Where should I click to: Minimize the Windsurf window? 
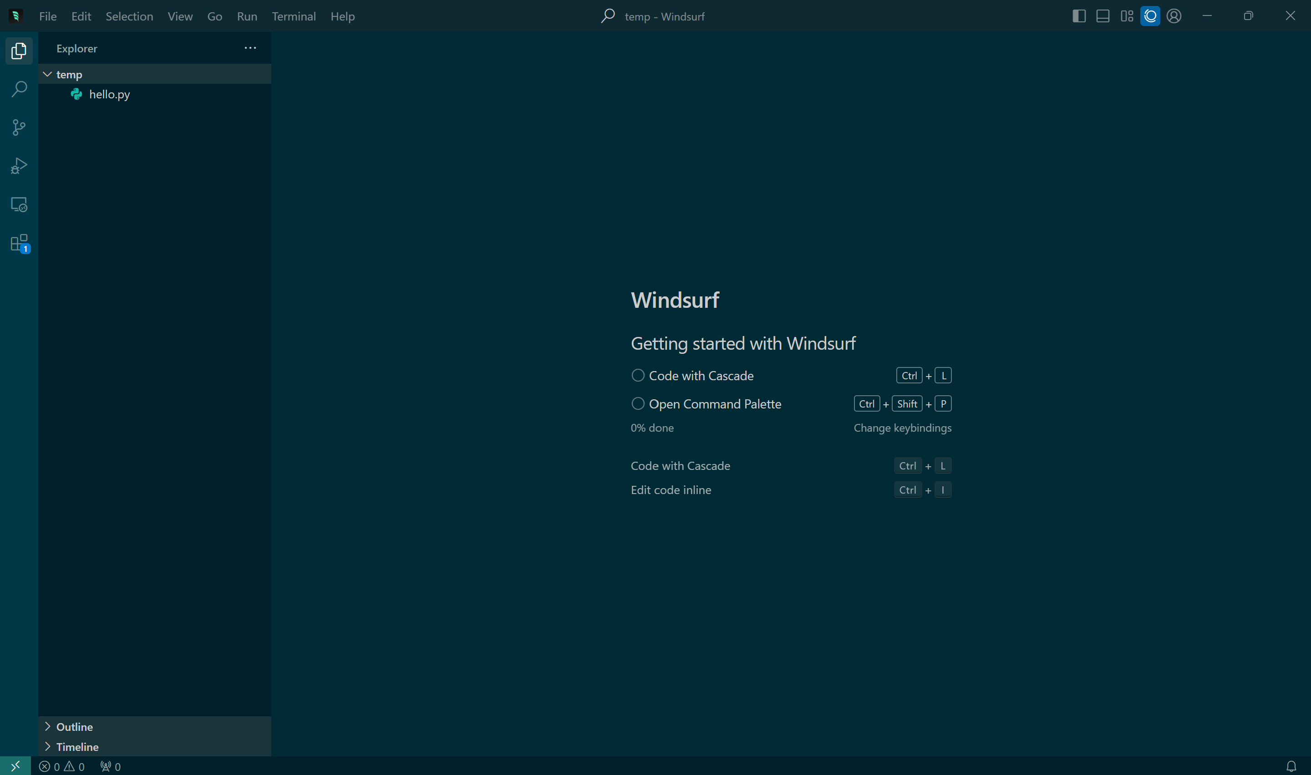click(1207, 16)
